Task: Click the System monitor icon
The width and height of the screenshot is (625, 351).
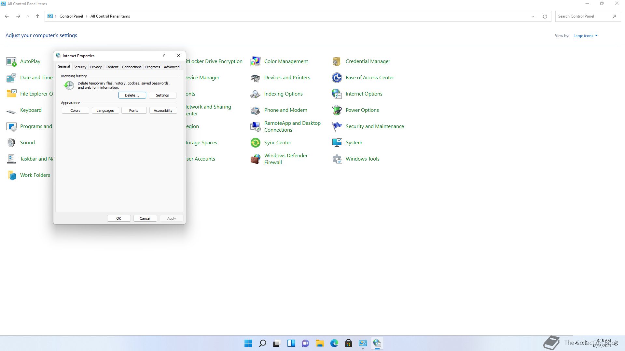Action: (337, 143)
